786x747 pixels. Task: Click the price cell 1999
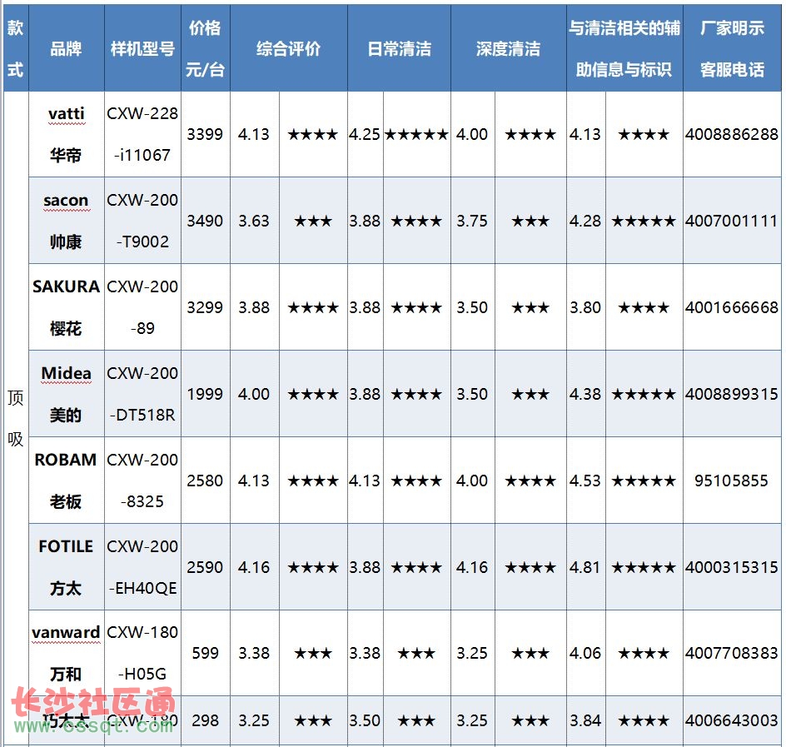(x=205, y=394)
